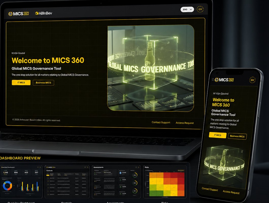Open Access Request link on the laptop
This screenshot has width=269, height=203.
pos(185,123)
